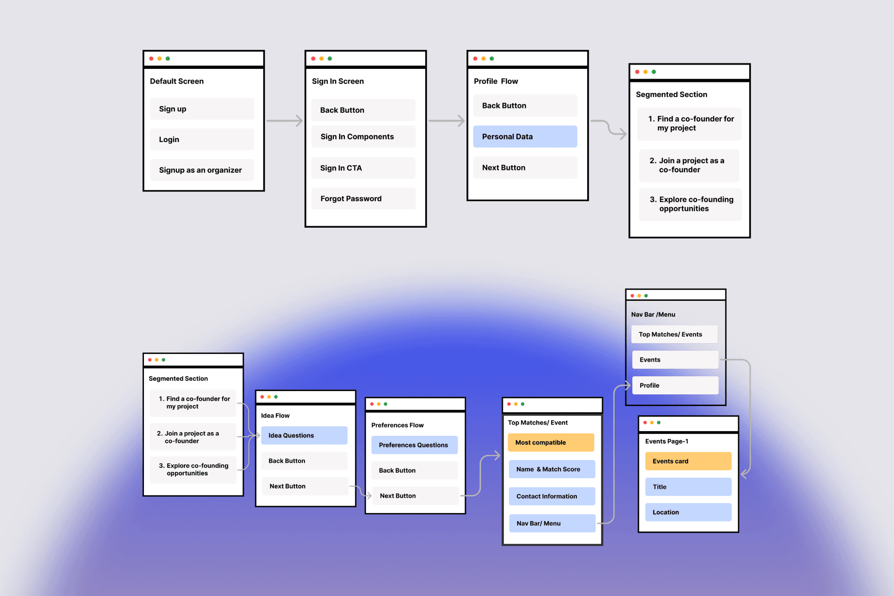Select Preferences Questions block
This screenshot has width=894, height=596.
click(x=414, y=445)
